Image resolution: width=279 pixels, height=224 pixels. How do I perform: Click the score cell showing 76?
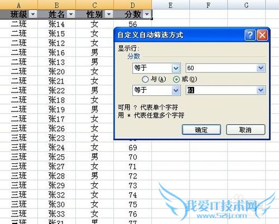point(133,214)
